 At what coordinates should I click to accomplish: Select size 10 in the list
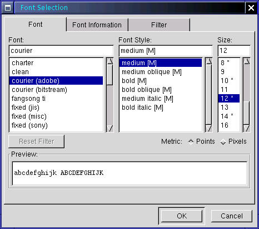point(229,81)
